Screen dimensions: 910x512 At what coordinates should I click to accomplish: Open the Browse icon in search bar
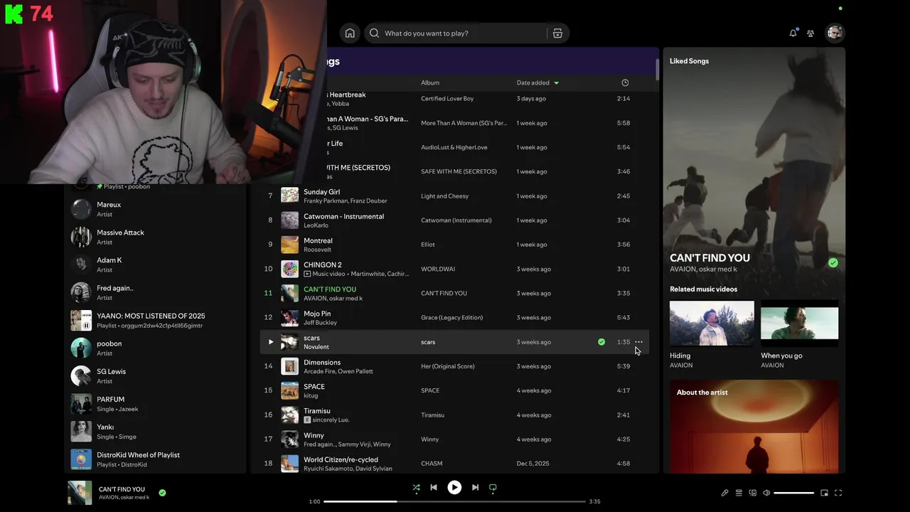tap(557, 33)
